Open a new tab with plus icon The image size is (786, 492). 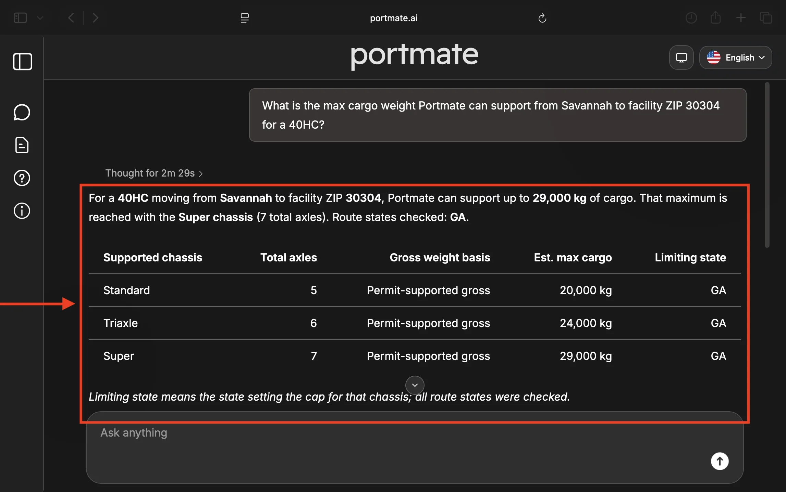pos(741,18)
